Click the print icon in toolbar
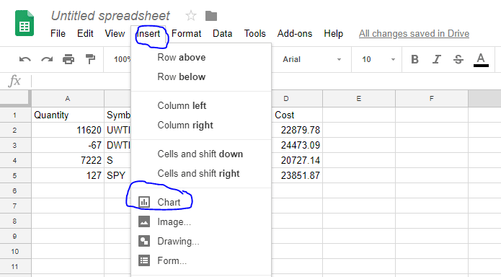Viewport: 501px width, 277px height. click(x=68, y=59)
